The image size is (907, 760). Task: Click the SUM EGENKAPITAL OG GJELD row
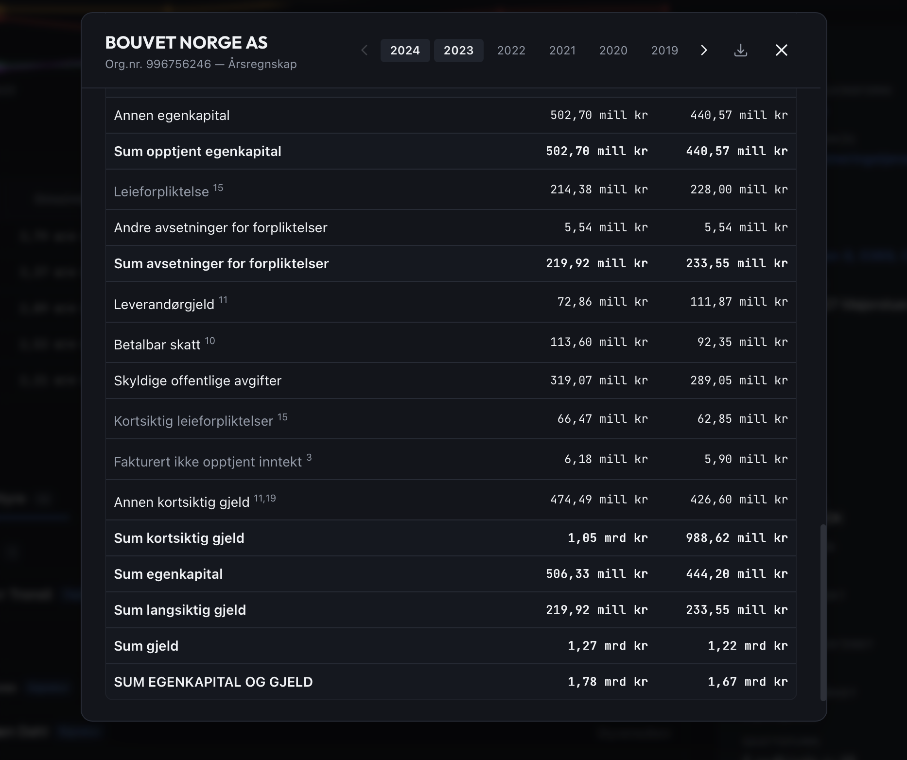[x=451, y=682]
